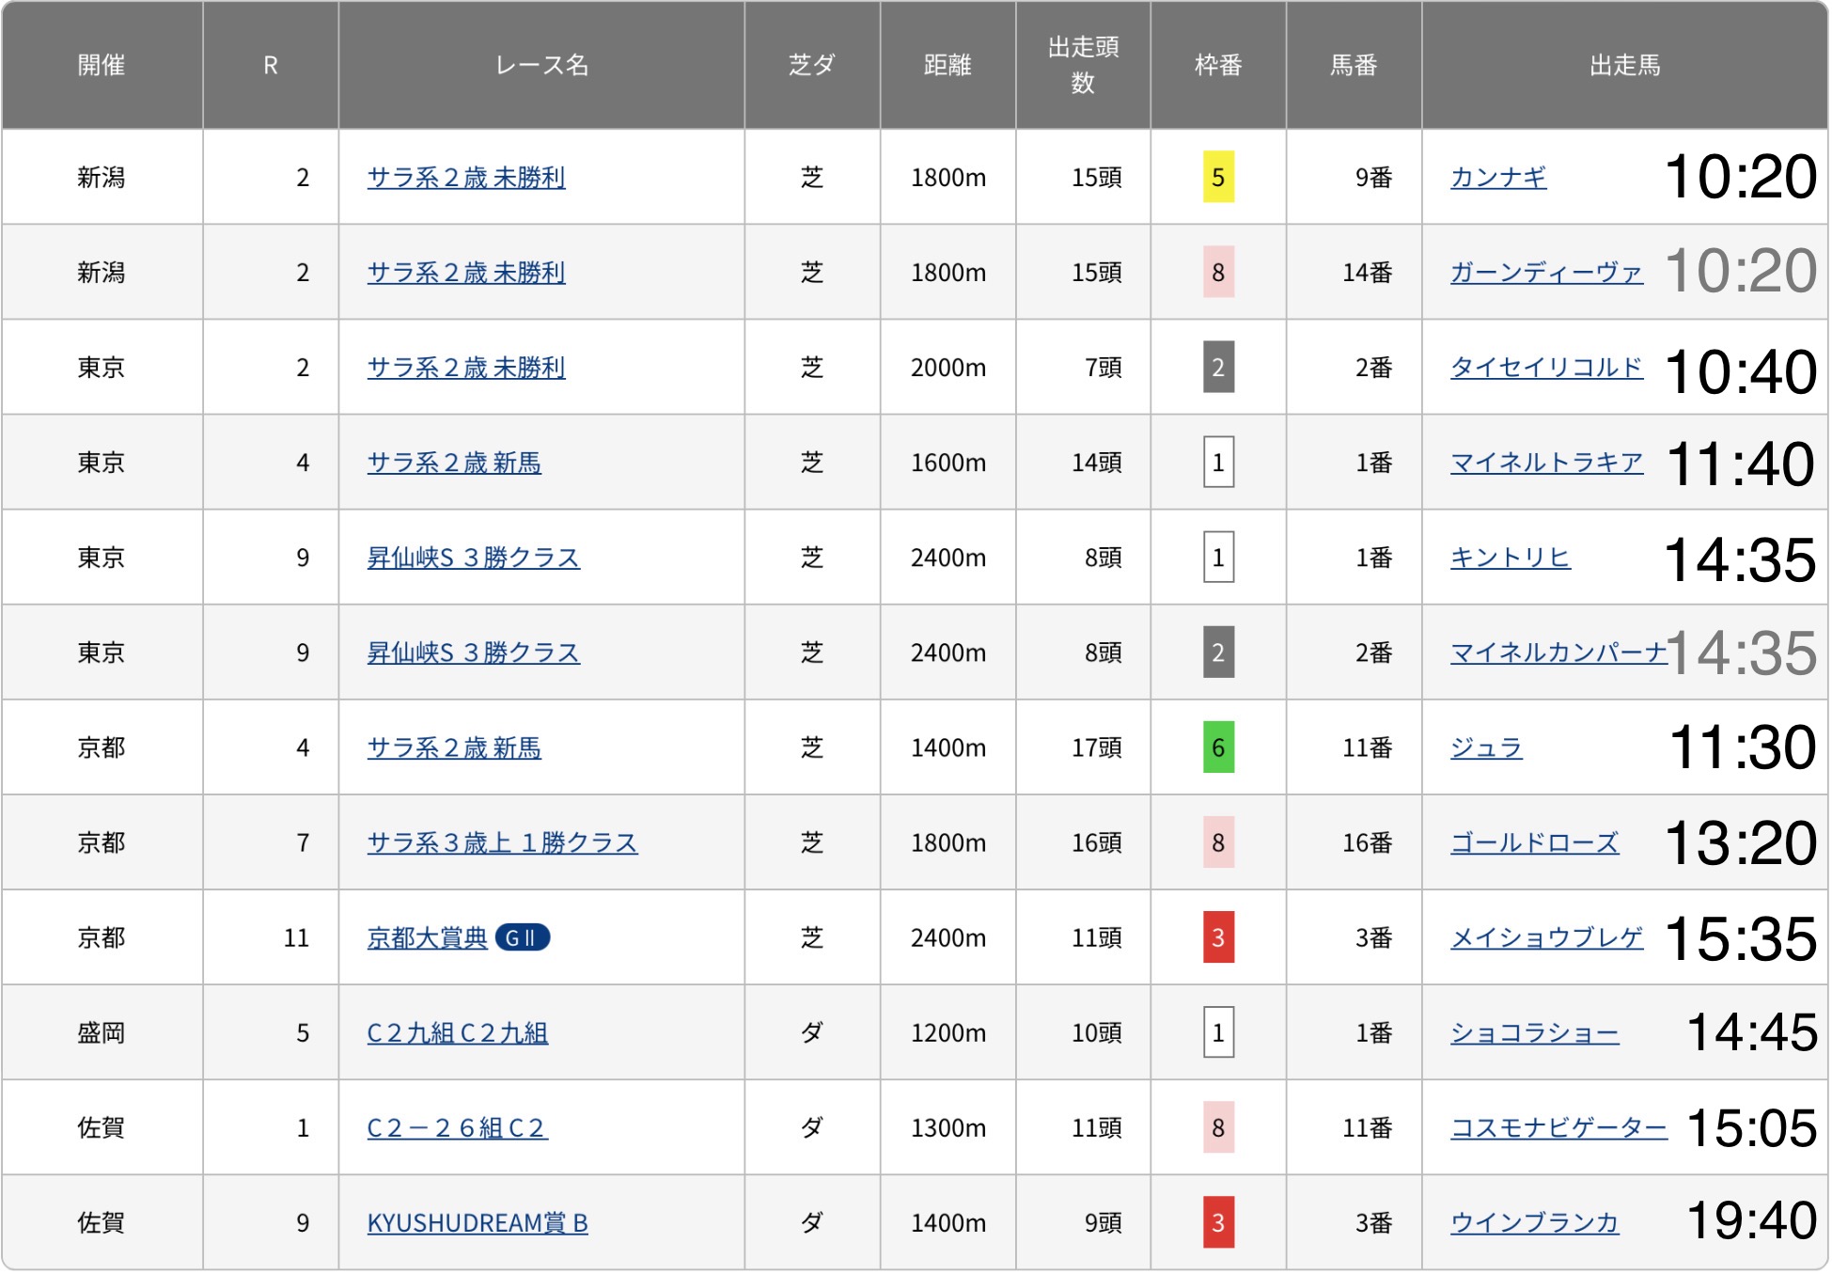
Task: Click the レース名 column header
Action: (541, 65)
